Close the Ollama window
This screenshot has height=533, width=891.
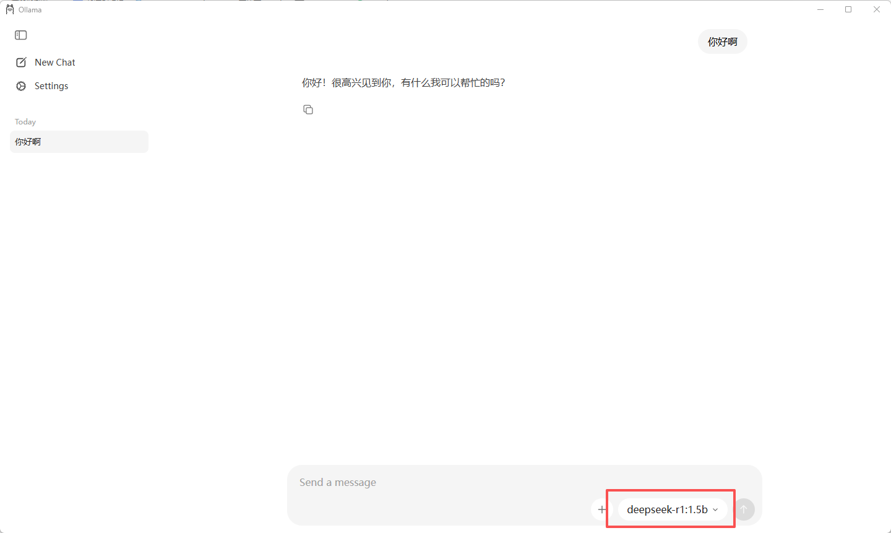(877, 9)
